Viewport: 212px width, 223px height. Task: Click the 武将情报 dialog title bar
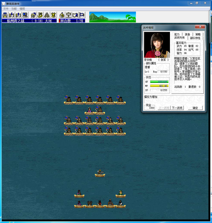point(168,28)
